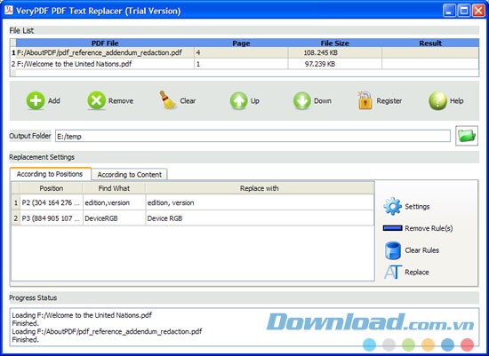Minimize the VeryPDF window

449,11
